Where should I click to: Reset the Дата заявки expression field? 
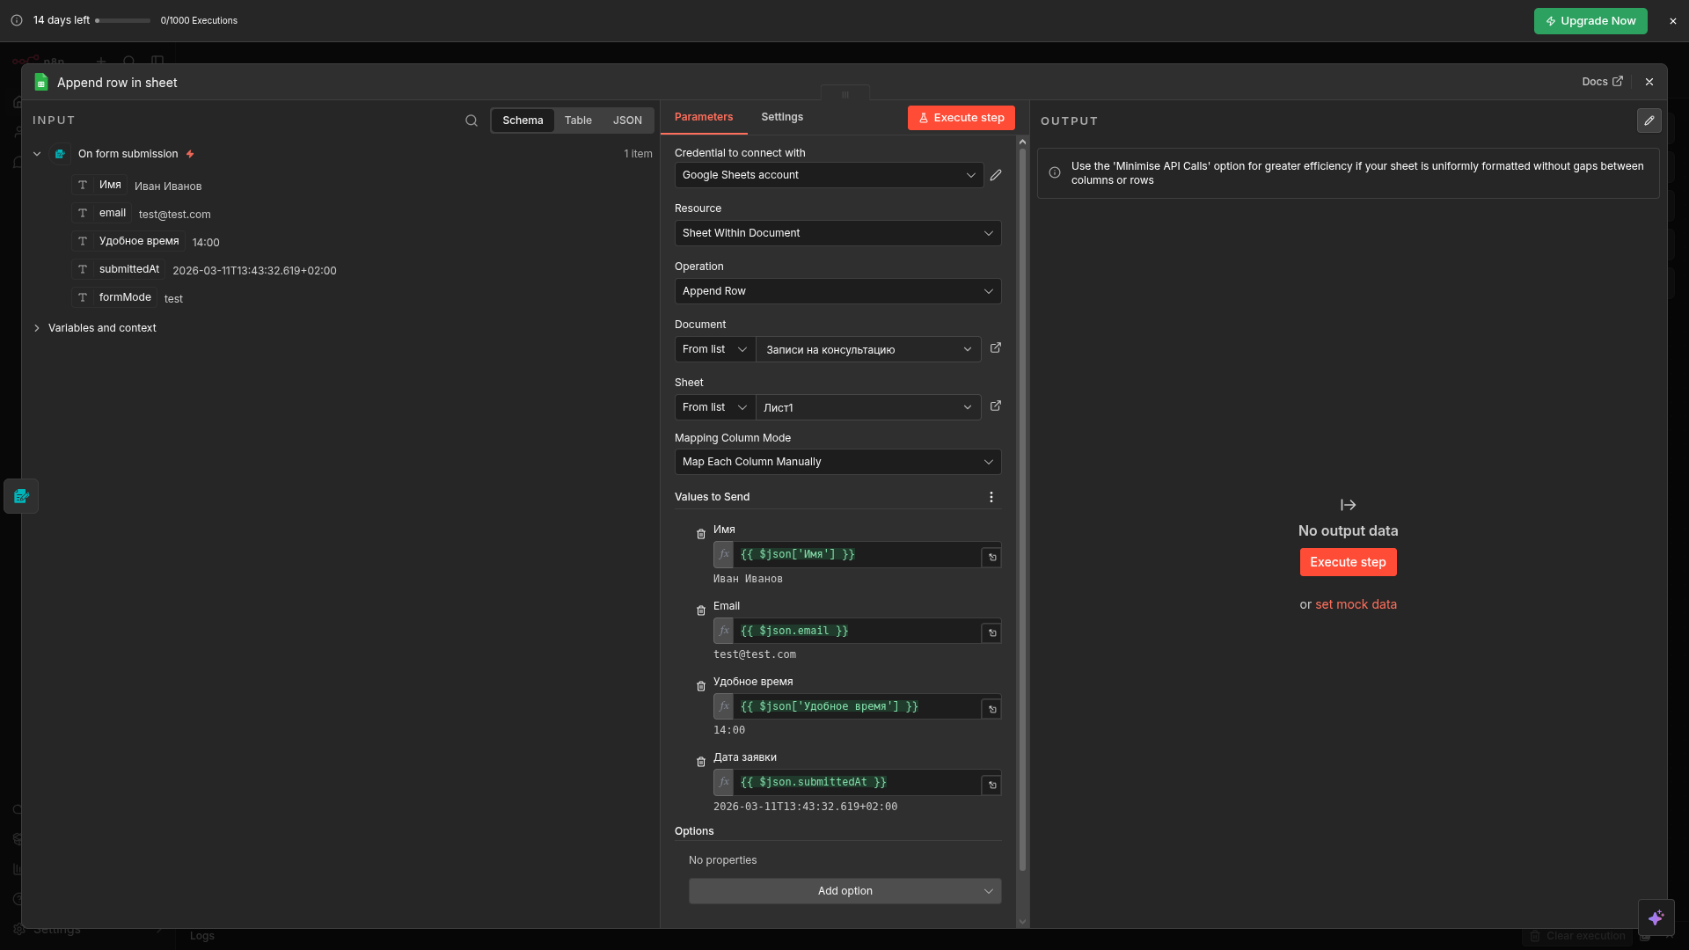coord(991,785)
